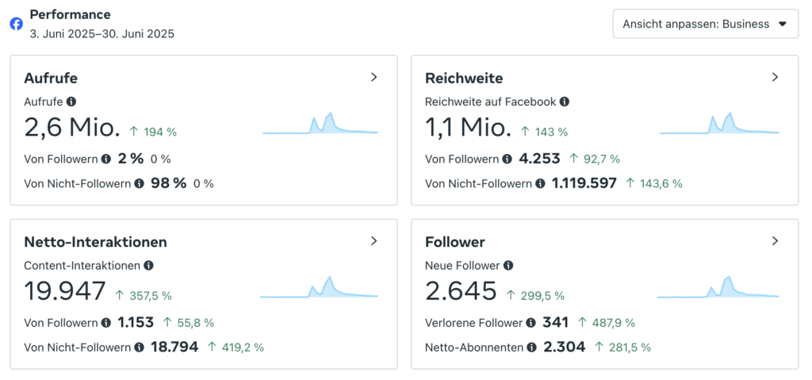Click the 18.794 non-follower interactions value

174,347
